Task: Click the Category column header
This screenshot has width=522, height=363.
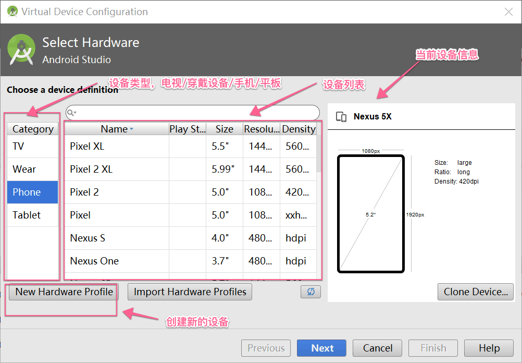Action: click(x=33, y=129)
